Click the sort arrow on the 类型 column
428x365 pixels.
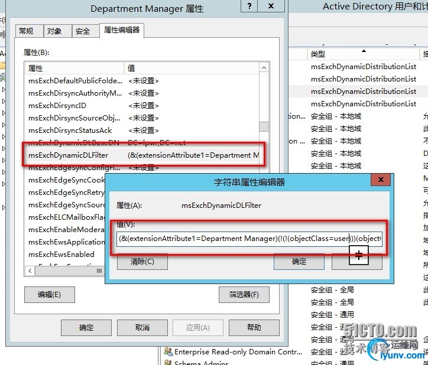pos(364,51)
